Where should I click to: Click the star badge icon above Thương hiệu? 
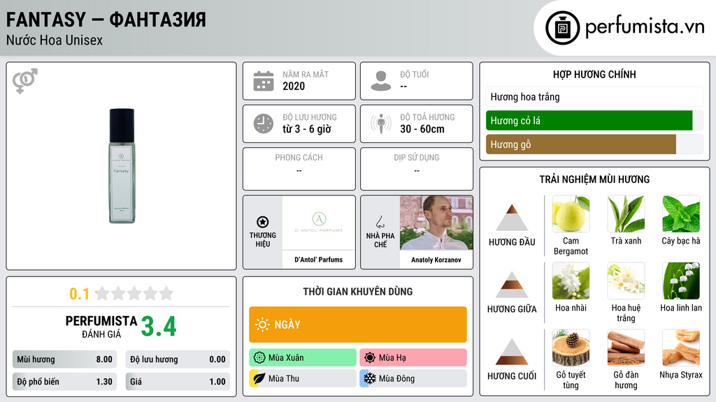click(x=263, y=222)
